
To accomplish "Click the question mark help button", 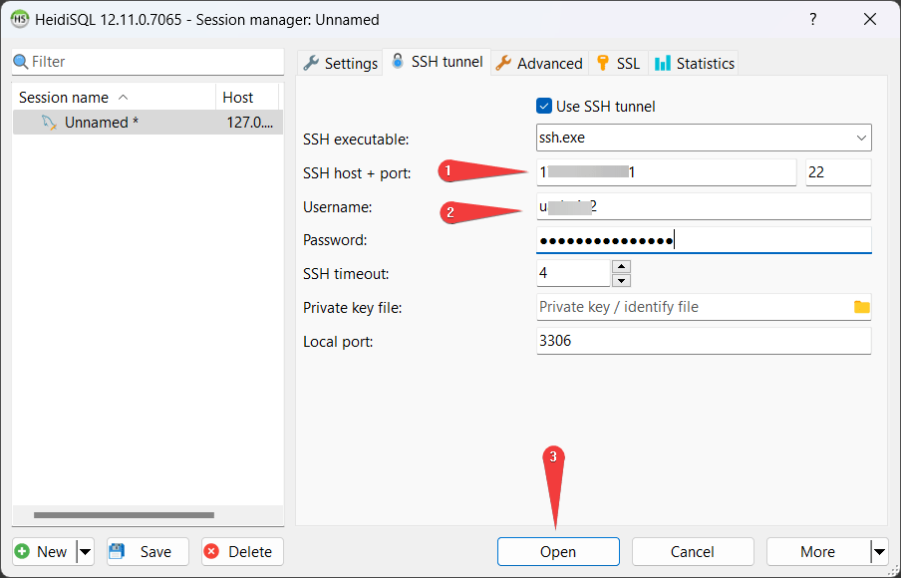I will click(x=813, y=19).
